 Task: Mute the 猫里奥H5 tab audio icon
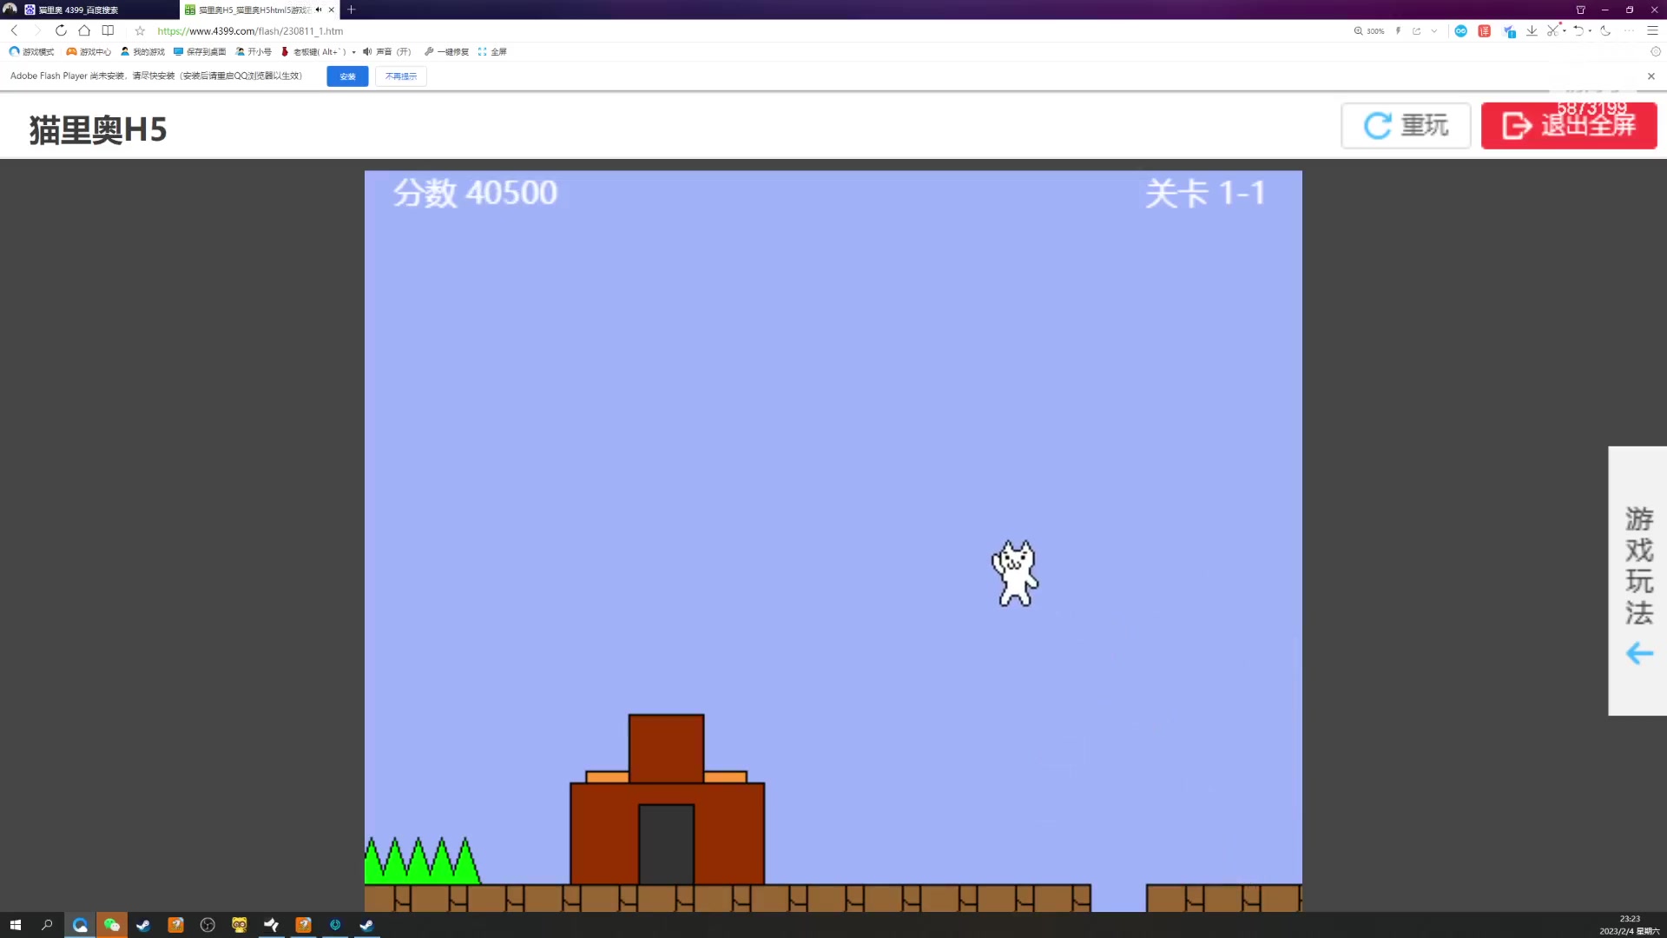[x=319, y=10]
